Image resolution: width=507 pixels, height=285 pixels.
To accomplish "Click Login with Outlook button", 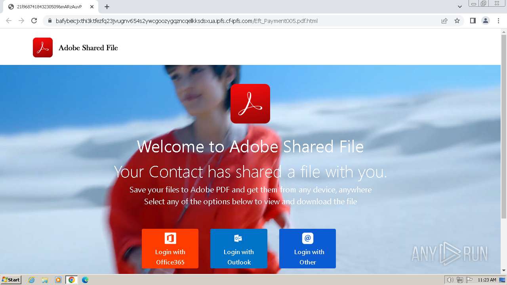I will [x=239, y=249].
